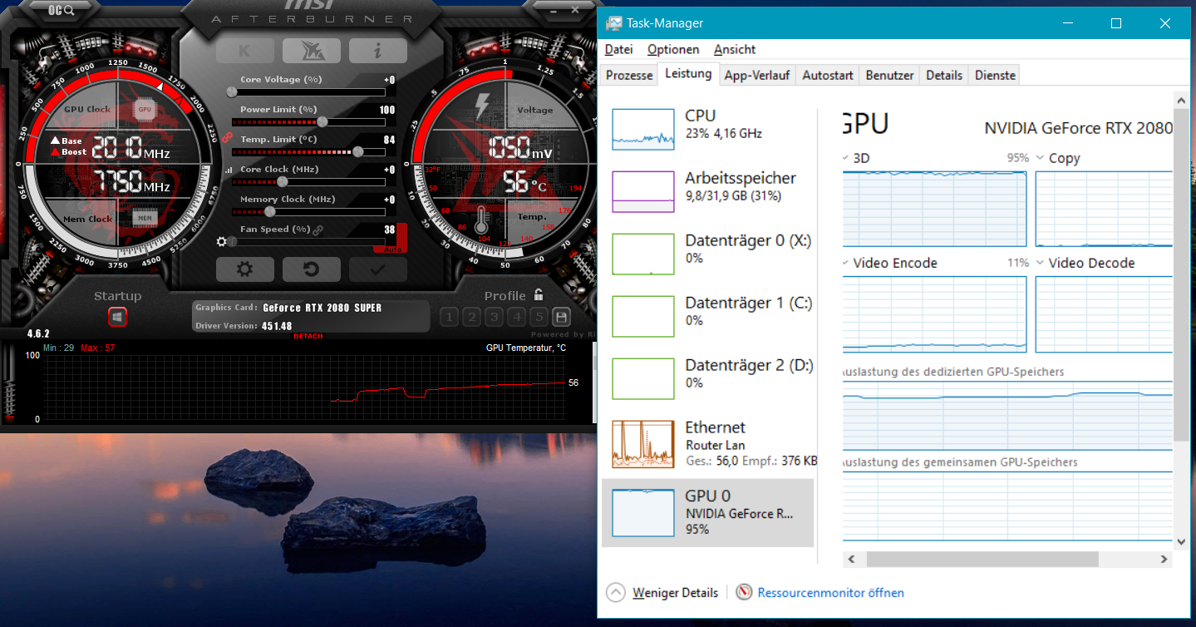Open Afterburner settings gear button

(244, 269)
